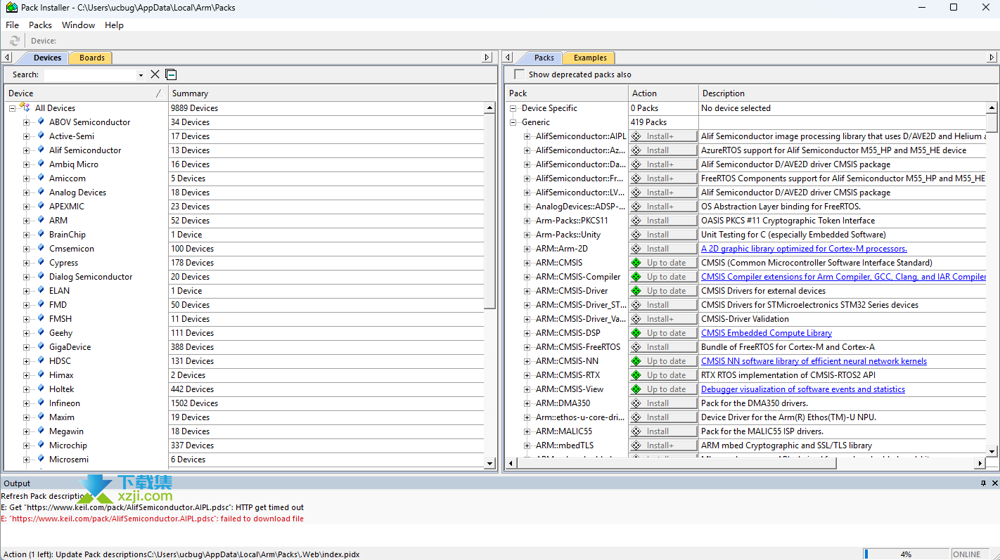Collapse the All Devices tree node

tap(12, 108)
